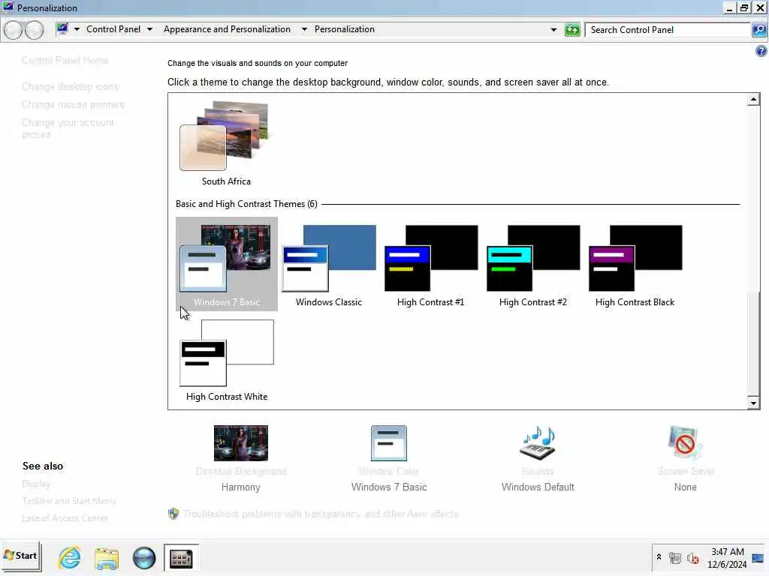
Task: Open Display link under See also
Action: [x=36, y=484]
